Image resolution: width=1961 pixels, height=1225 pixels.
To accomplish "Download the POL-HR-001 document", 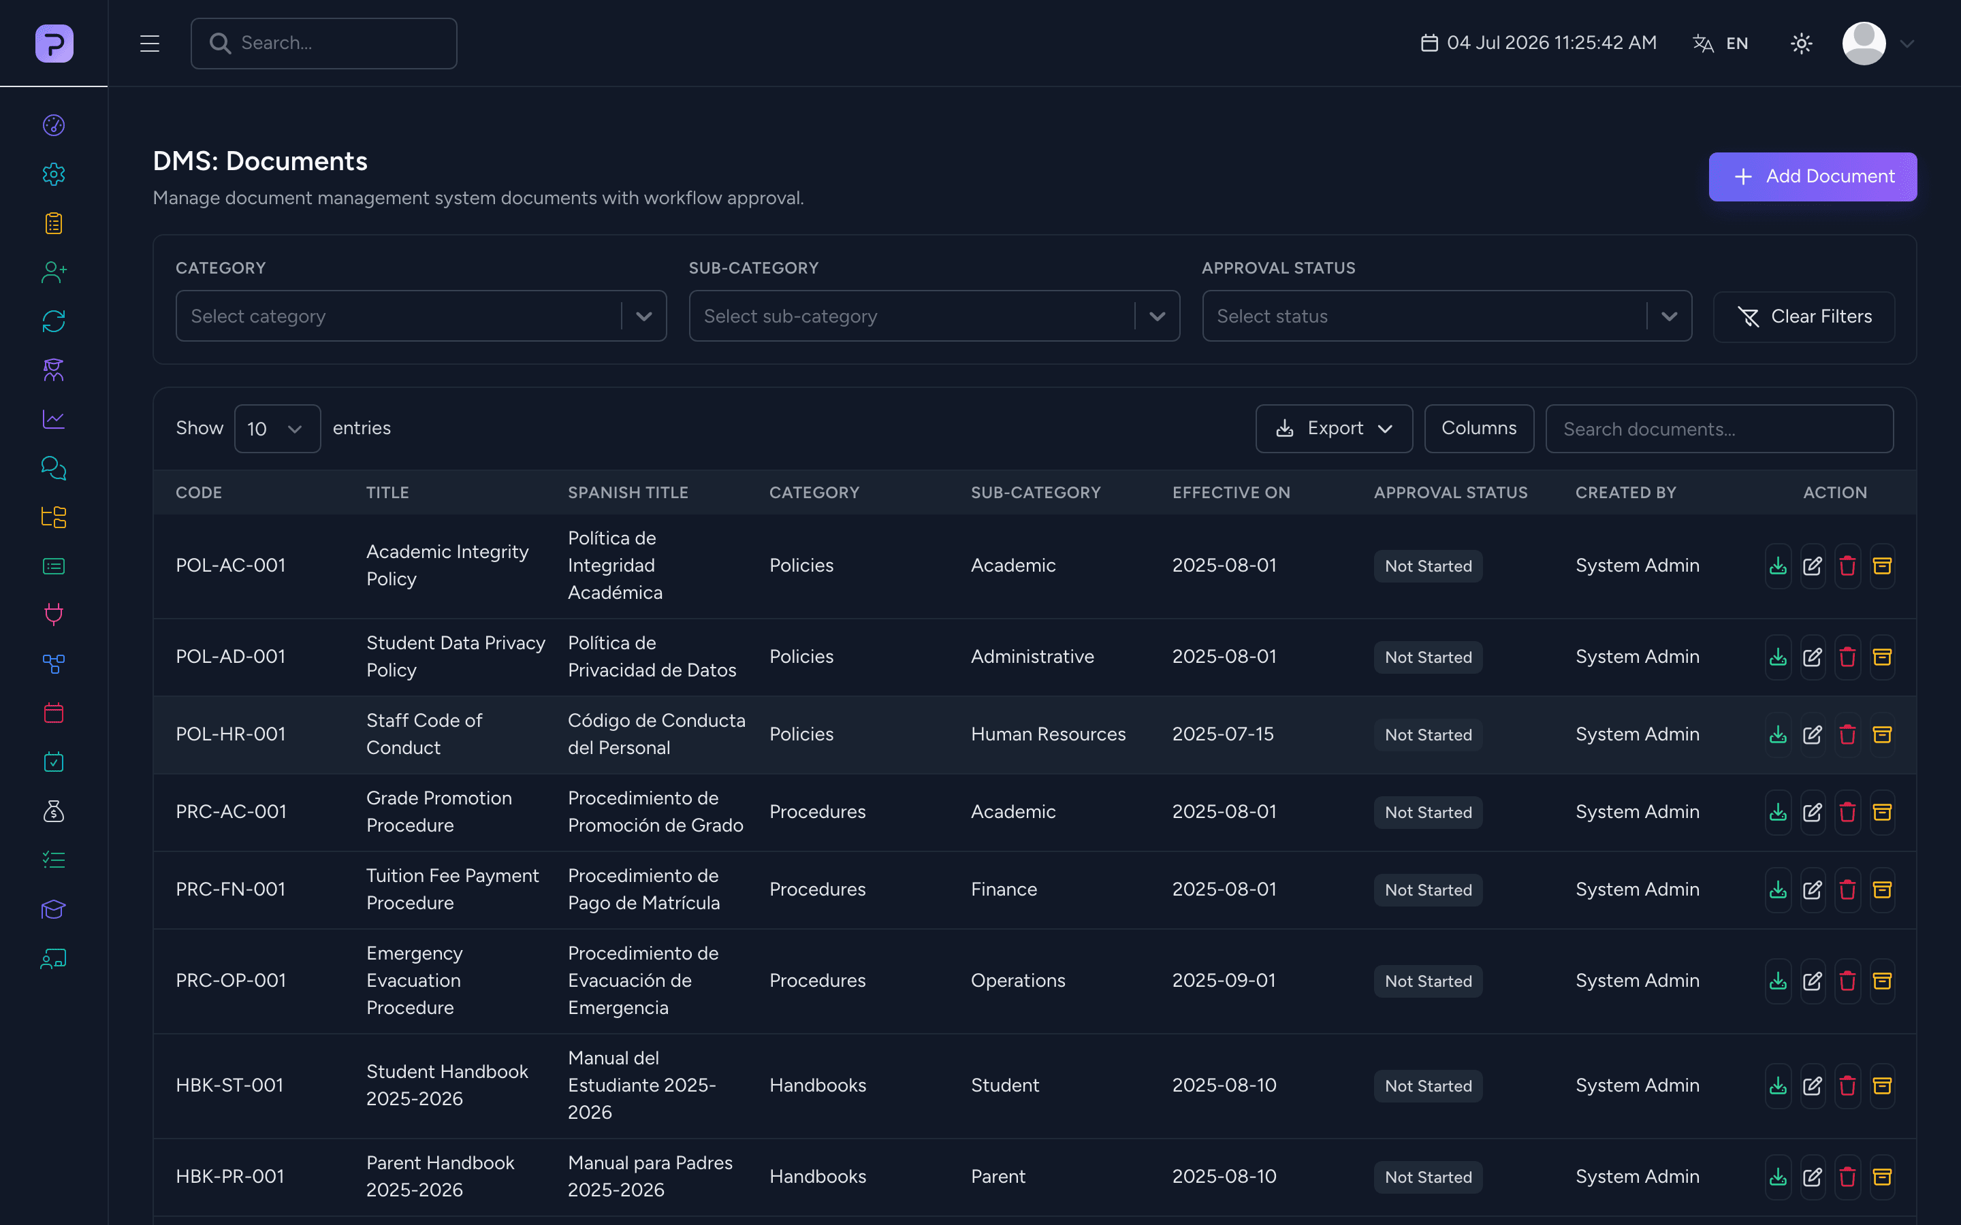I will point(1778,735).
